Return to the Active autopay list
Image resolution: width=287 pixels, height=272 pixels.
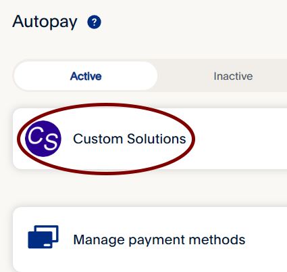[x=86, y=76]
